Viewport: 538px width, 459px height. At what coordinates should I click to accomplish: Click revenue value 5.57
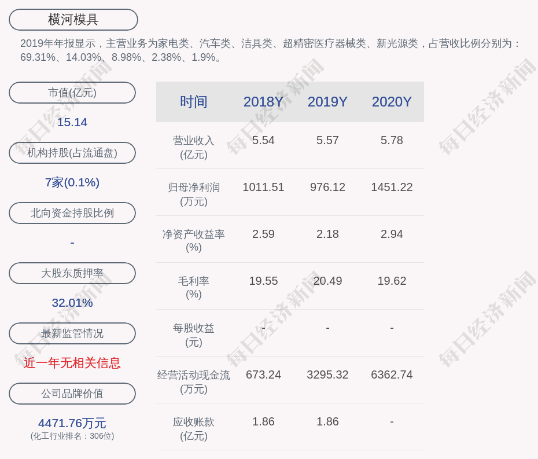327,141
